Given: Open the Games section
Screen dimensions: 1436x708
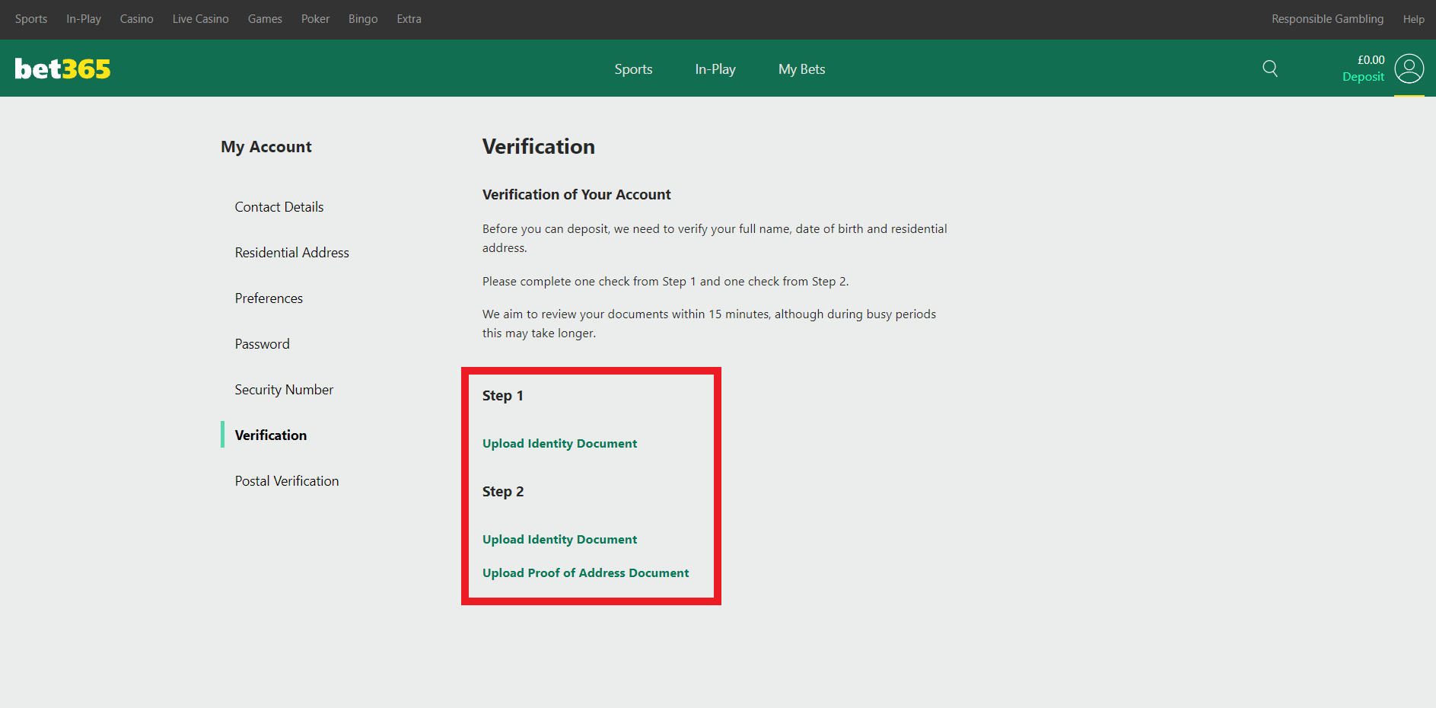Looking at the screenshot, I should point(265,19).
